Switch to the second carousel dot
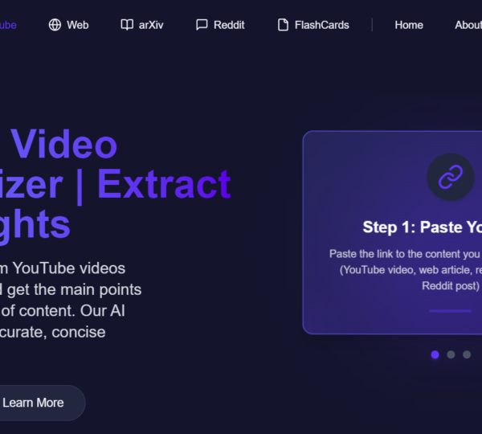 (x=451, y=354)
